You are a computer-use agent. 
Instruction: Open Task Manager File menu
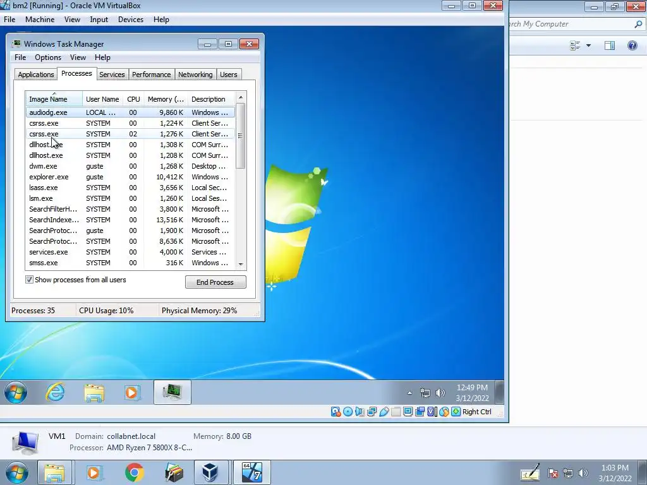tap(20, 57)
